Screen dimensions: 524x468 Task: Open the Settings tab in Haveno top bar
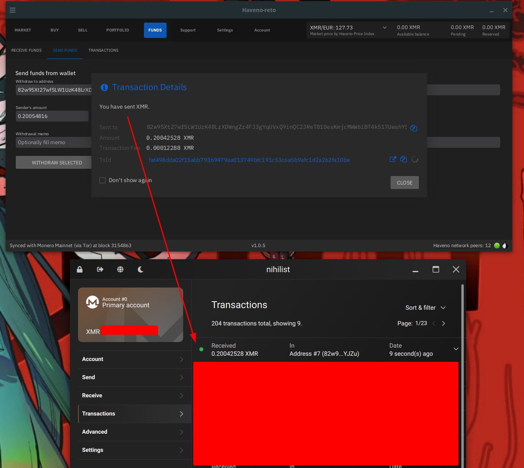(225, 30)
